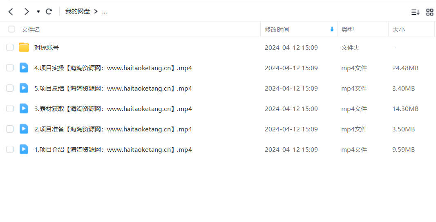The image size is (436, 222).
Task: Click modified date of 对标账号 folder
Action: [291, 47]
